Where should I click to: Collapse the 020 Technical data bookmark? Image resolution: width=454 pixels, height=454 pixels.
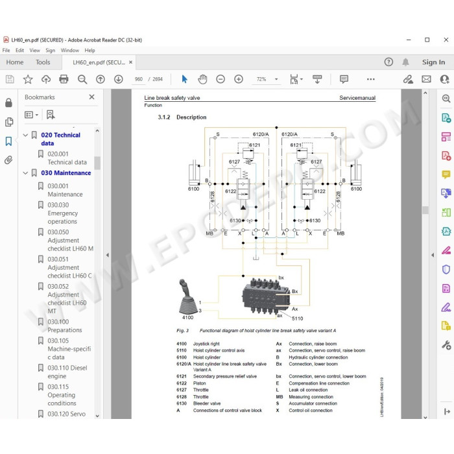pos(25,135)
